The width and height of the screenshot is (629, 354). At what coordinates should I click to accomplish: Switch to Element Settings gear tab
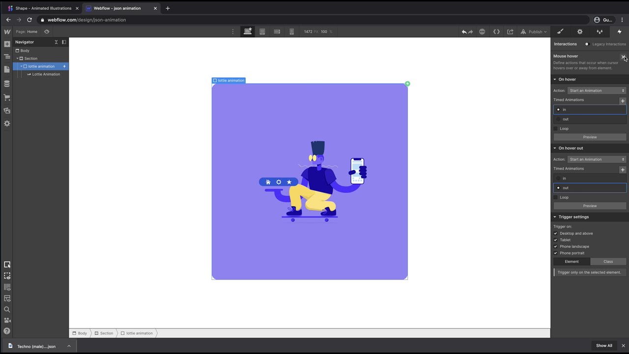coord(580,31)
